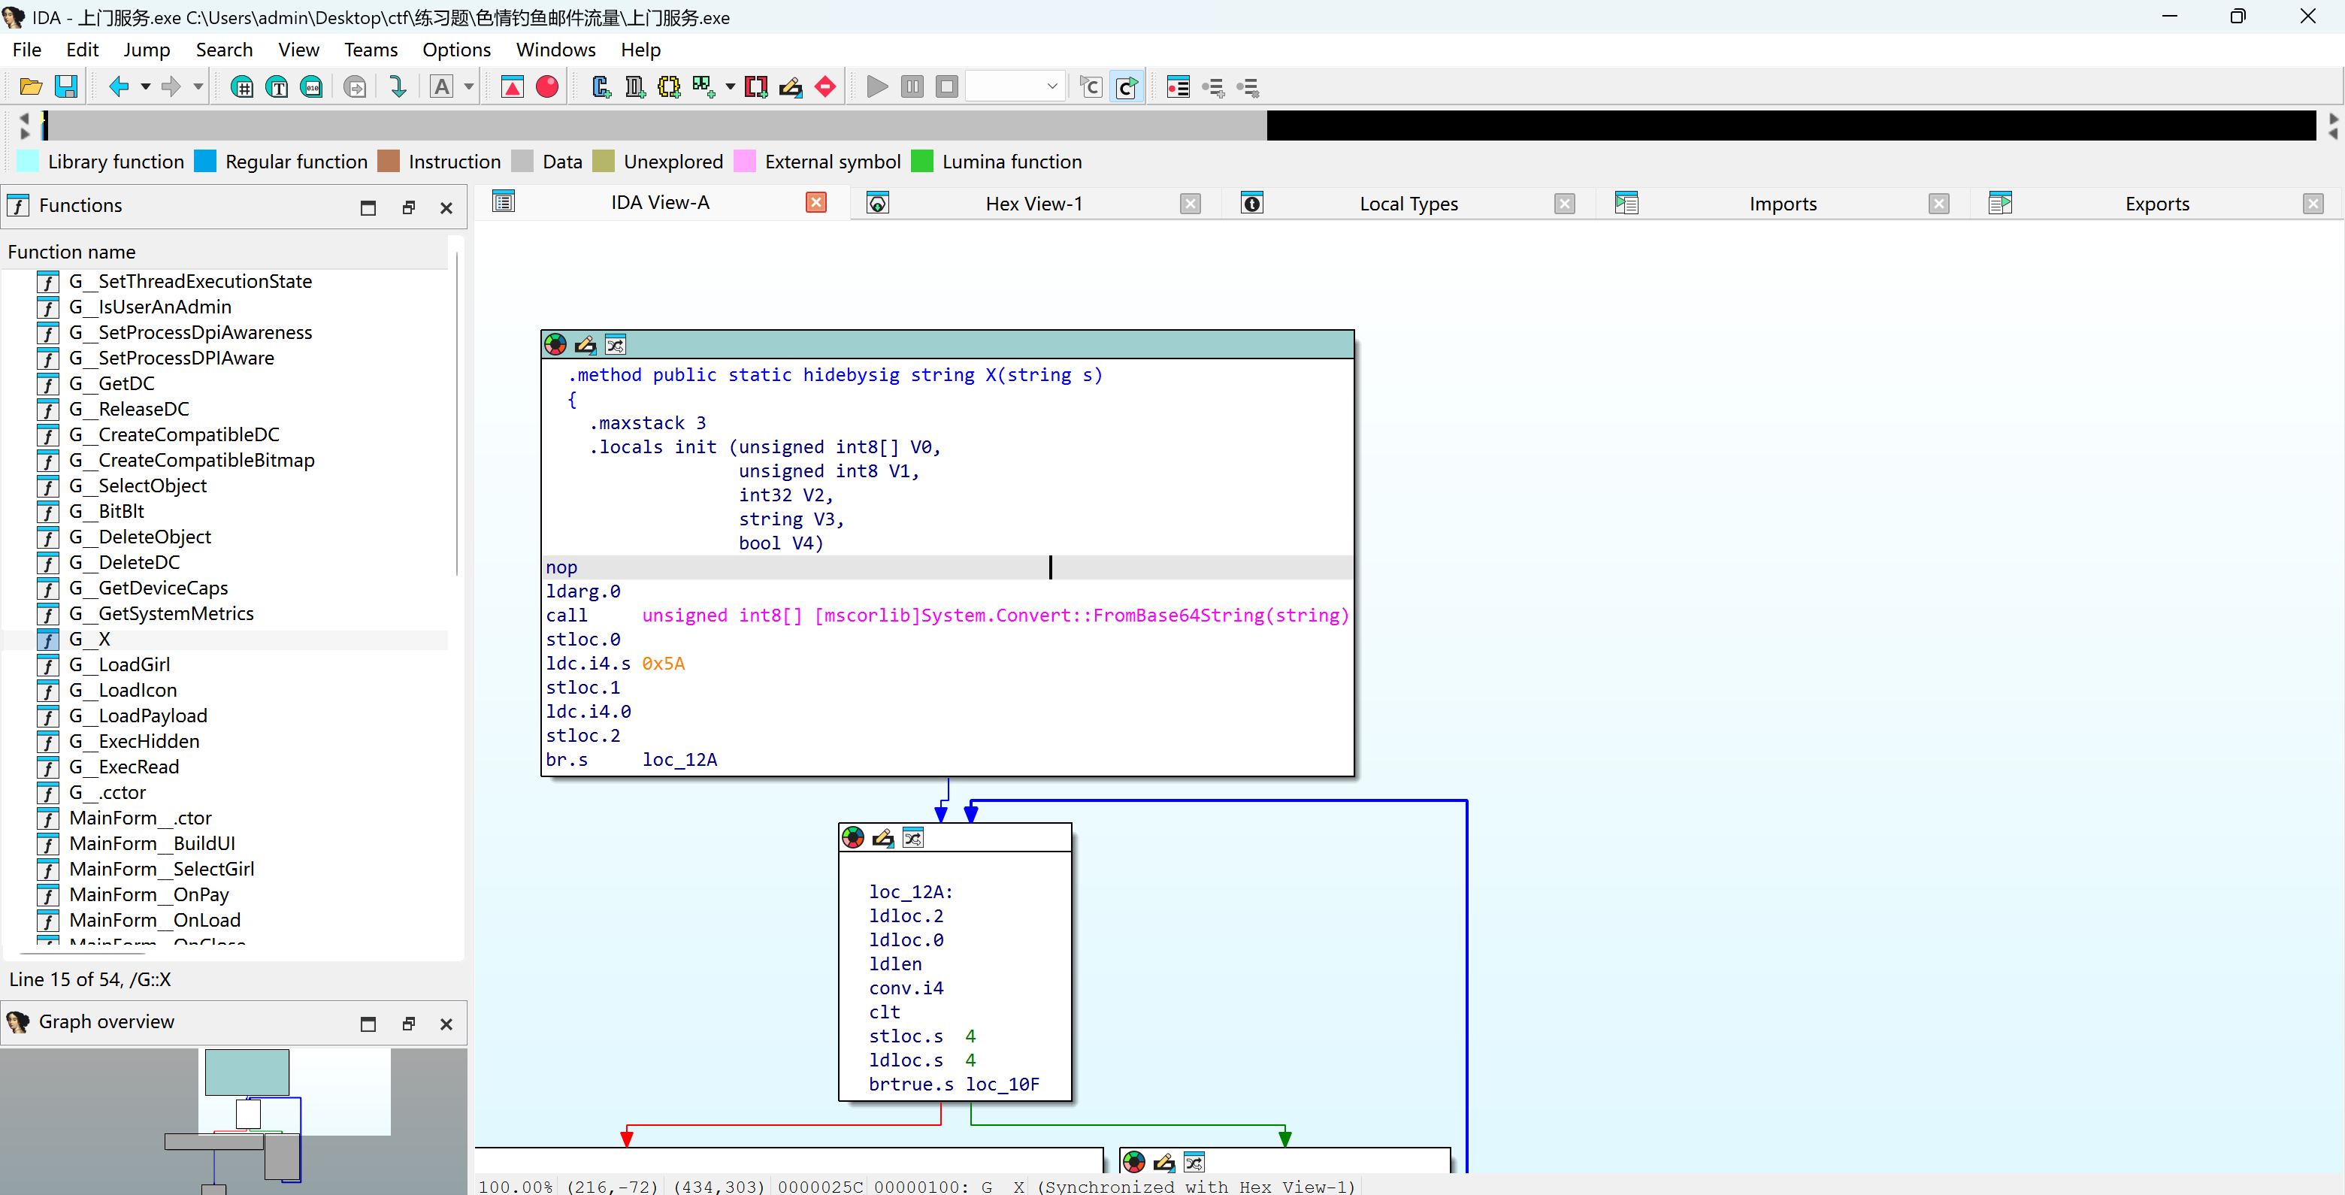Click the Functions list vertical scrollbar
This screenshot has height=1195, width=2345.
coord(456,414)
